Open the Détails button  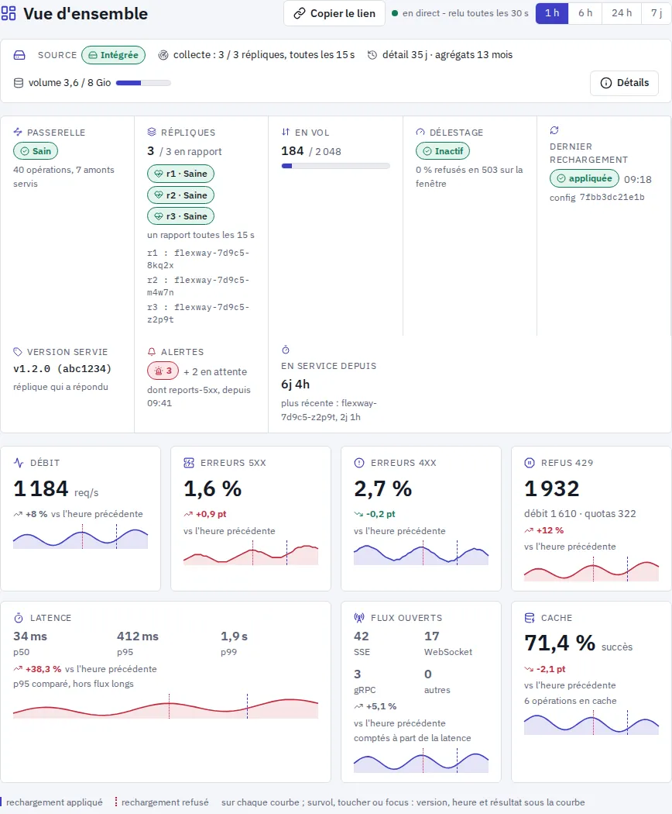624,83
